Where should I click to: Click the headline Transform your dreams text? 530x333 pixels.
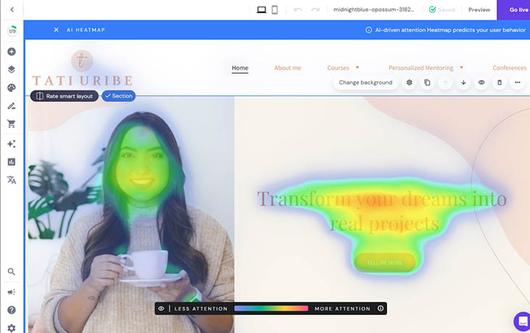[382, 211]
